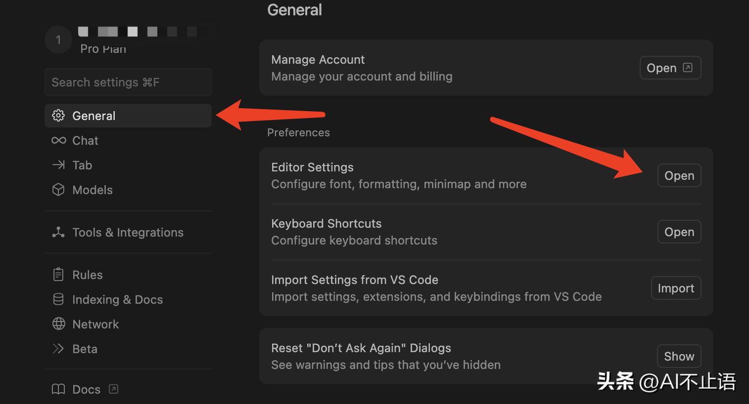Click the Rules clipboard icon

pos(58,275)
